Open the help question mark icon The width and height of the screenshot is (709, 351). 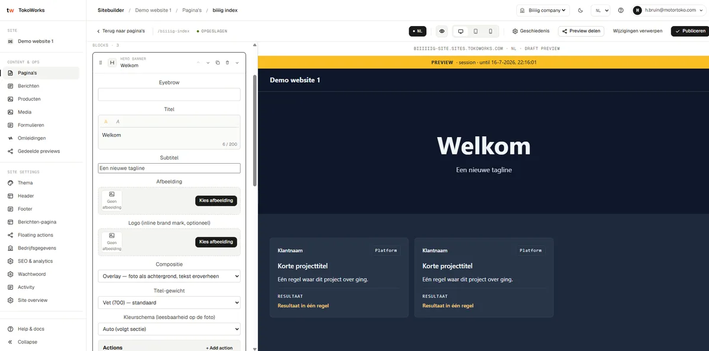(x=621, y=11)
